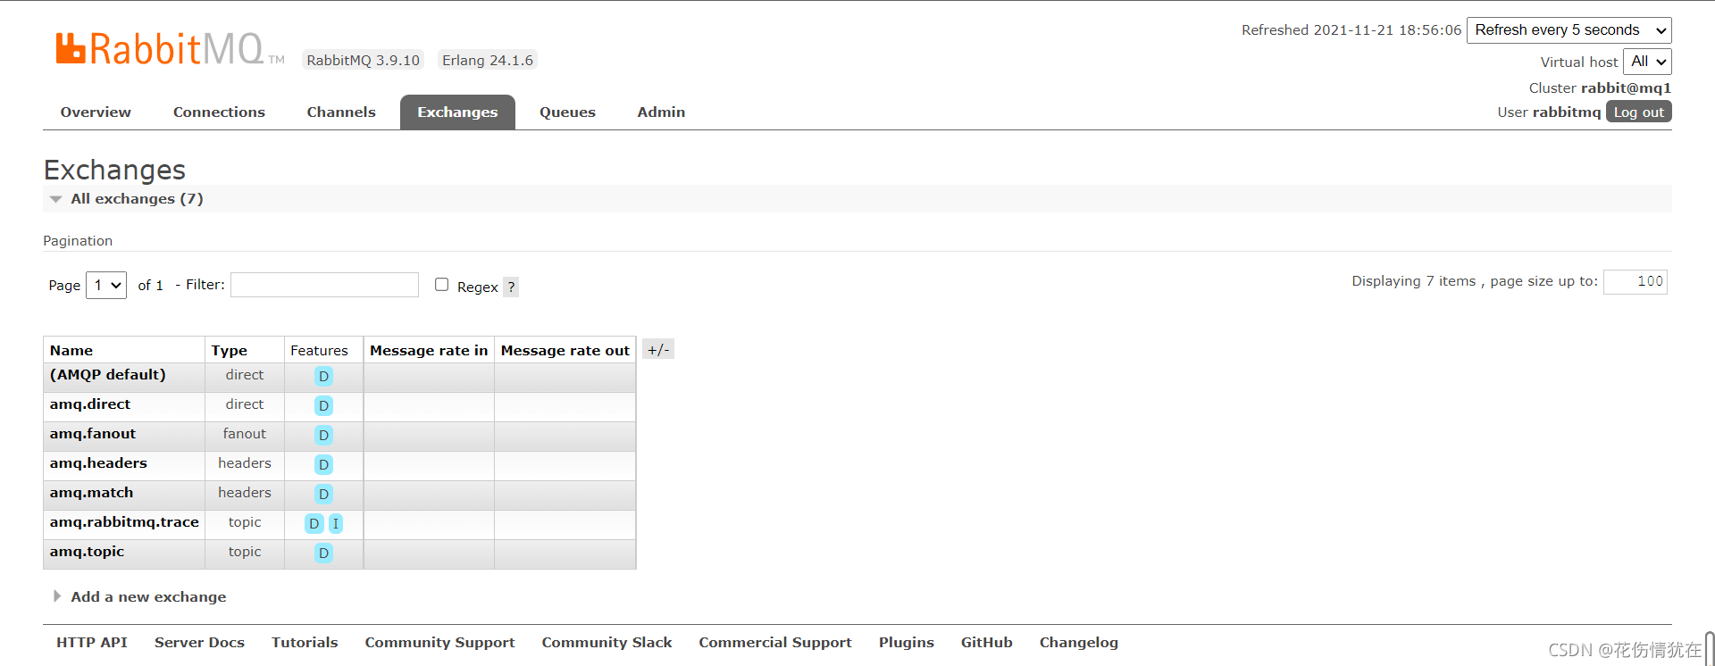
Task: Click the page size field showing 100
Action: coord(1636,281)
